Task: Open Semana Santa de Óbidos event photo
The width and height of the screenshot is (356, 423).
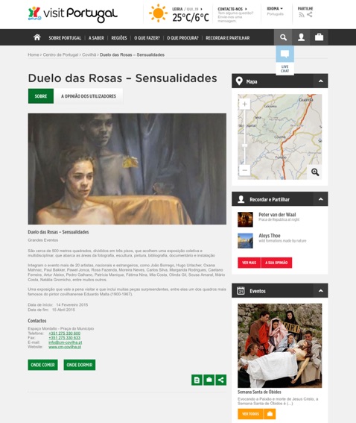Action: 279,345
